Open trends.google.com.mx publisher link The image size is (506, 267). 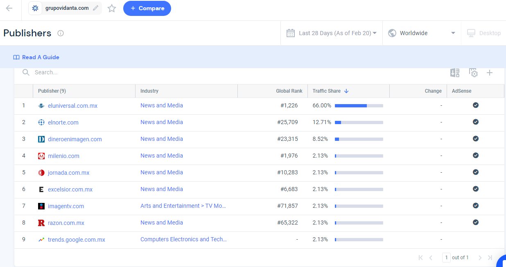(x=77, y=240)
